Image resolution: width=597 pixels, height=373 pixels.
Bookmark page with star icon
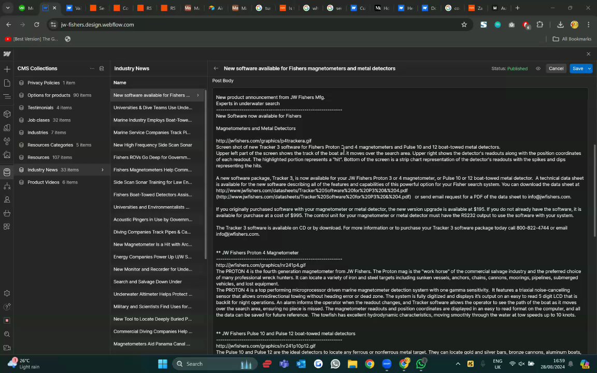point(464,25)
